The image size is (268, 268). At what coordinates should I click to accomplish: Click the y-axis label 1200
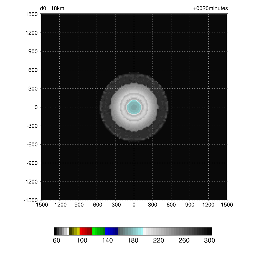tap(31, 33)
